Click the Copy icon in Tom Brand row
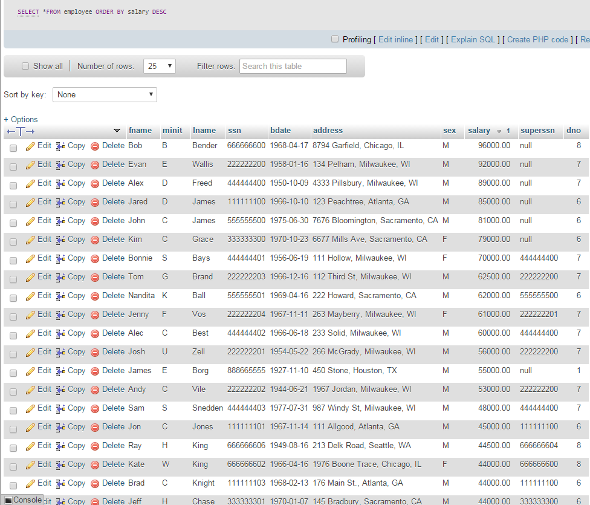Screen dimensions: 590x505 (60, 277)
